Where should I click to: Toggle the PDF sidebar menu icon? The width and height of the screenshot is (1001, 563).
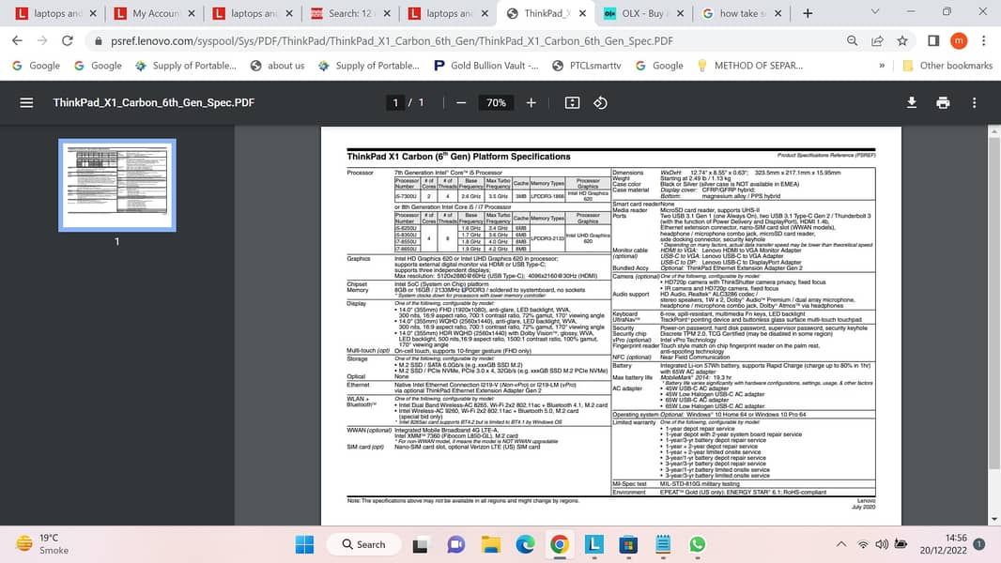pyautogui.click(x=26, y=102)
